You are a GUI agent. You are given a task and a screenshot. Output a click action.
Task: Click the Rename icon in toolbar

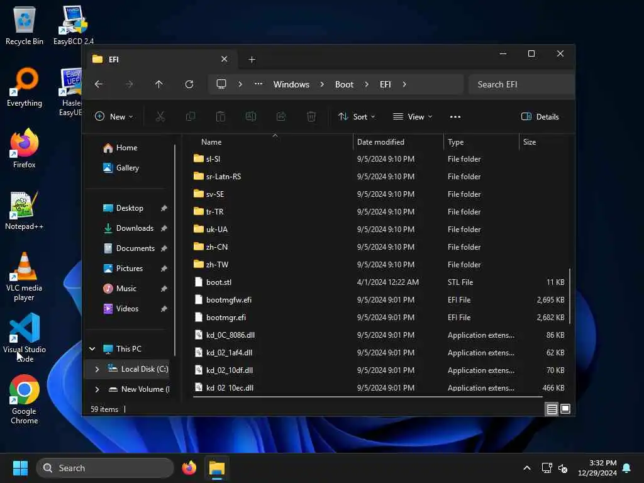click(251, 116)
